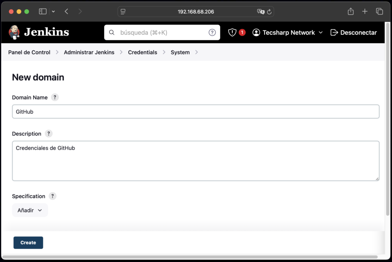Go to Panel de Control breadcrumb

(x=29, y=52)
